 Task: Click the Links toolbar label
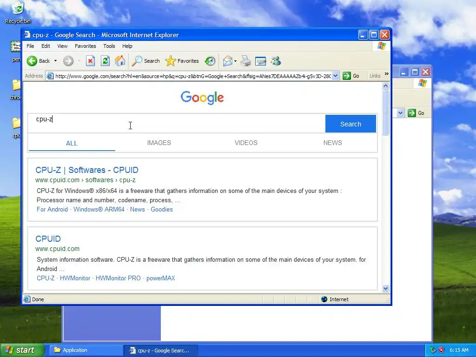pyautogui.click(x=375, y=76)
